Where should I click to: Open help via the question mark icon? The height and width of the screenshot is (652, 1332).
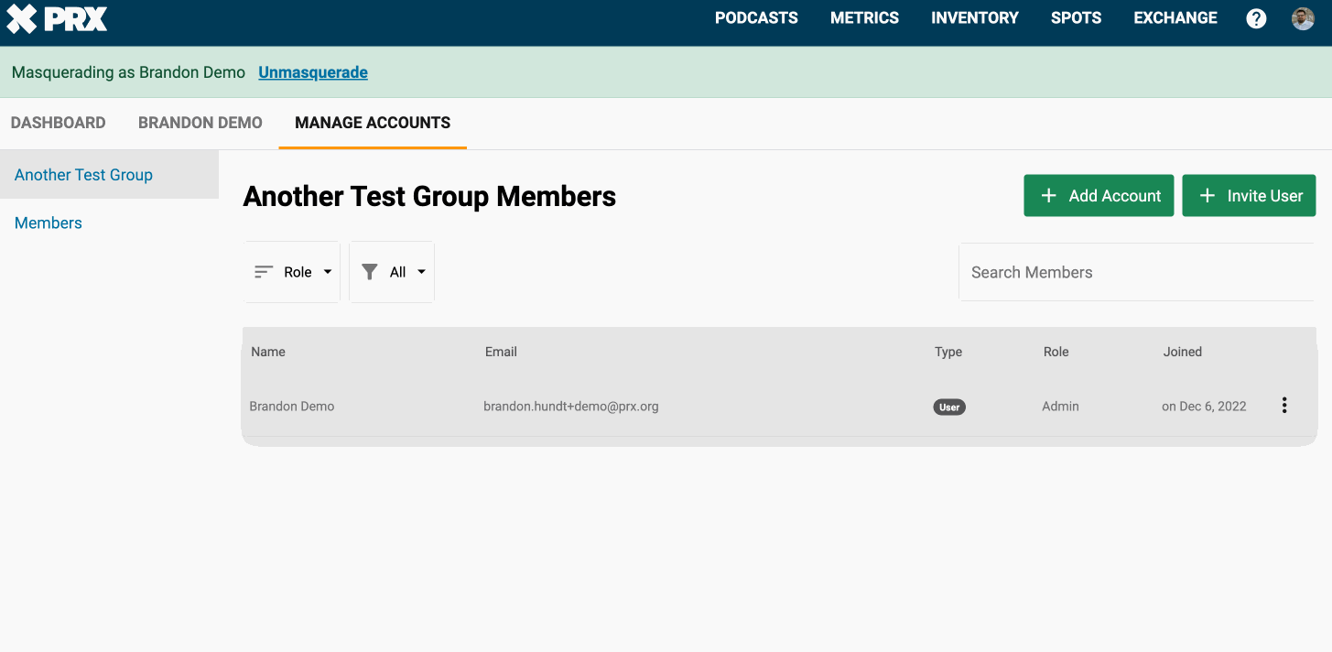point(1256,17)
